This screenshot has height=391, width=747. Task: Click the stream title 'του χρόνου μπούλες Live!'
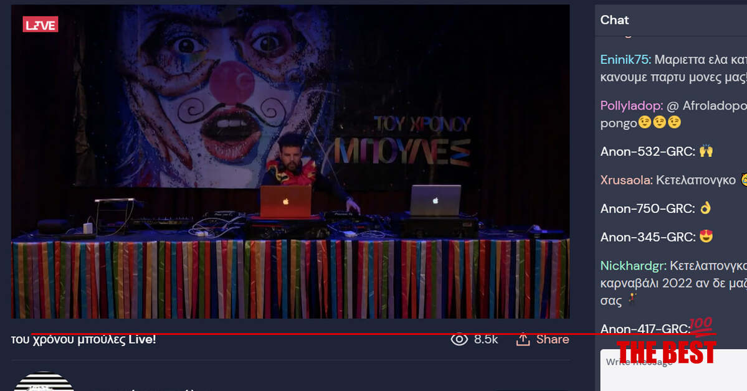[83, 339]
